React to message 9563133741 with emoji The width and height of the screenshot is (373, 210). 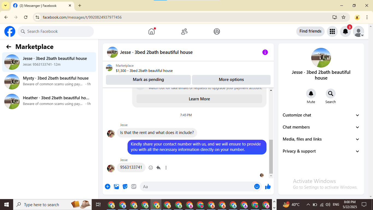pos(151,168)
